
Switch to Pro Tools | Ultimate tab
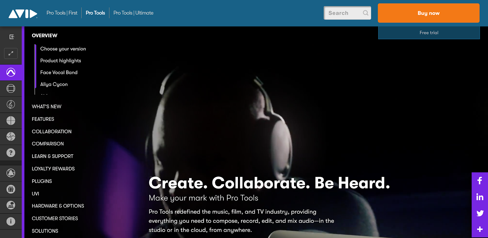click(x=133, y=13)
